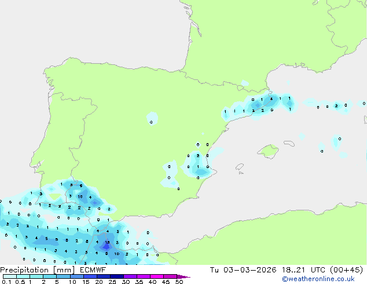367x284 pixels.
Task: Click the '25' legend scale label
Action: [x=112, y=282]
